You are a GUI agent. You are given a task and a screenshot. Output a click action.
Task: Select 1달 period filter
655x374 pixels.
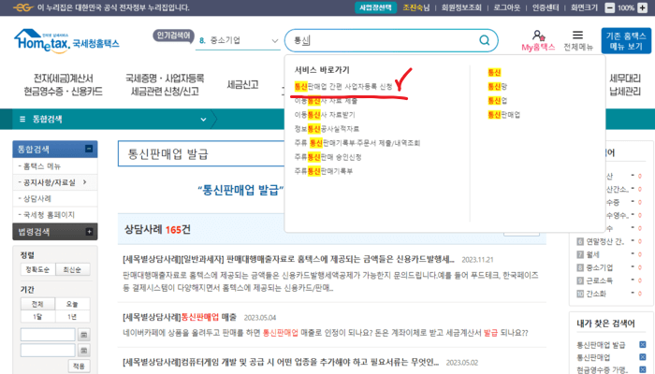point(37,316)
